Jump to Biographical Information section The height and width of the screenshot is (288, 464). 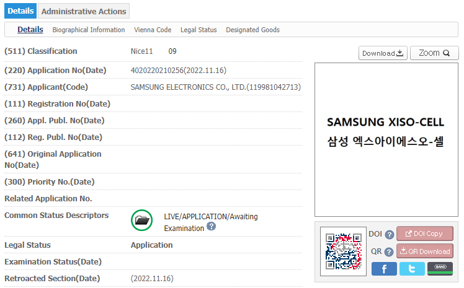89,30
